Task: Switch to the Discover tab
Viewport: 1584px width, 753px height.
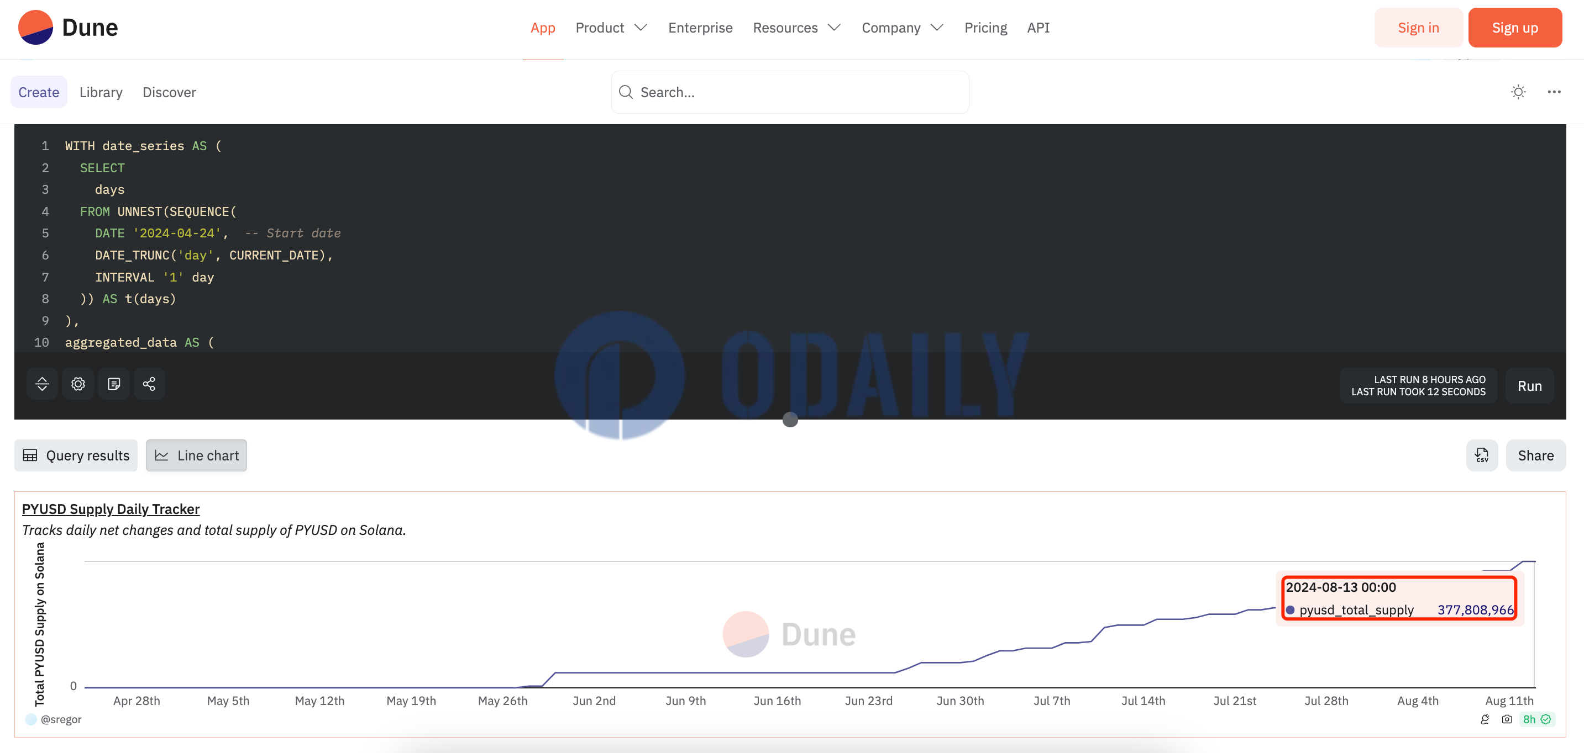Action: [x=169, y=92]
